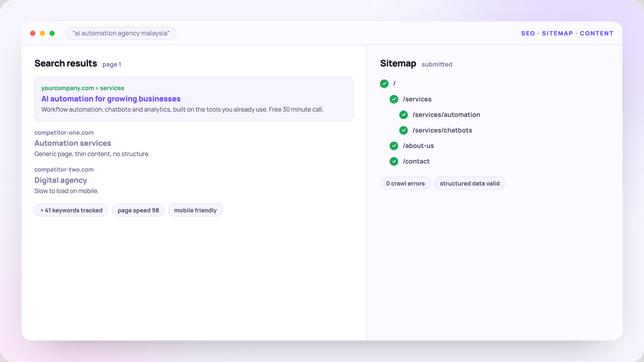The height and width of the screenshot is (362, 644).
Task: Select the root "/" sitemap entry
Action: [x=394, y=84]
